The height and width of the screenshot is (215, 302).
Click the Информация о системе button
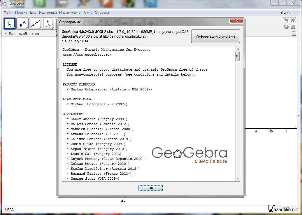click(215, 36)
